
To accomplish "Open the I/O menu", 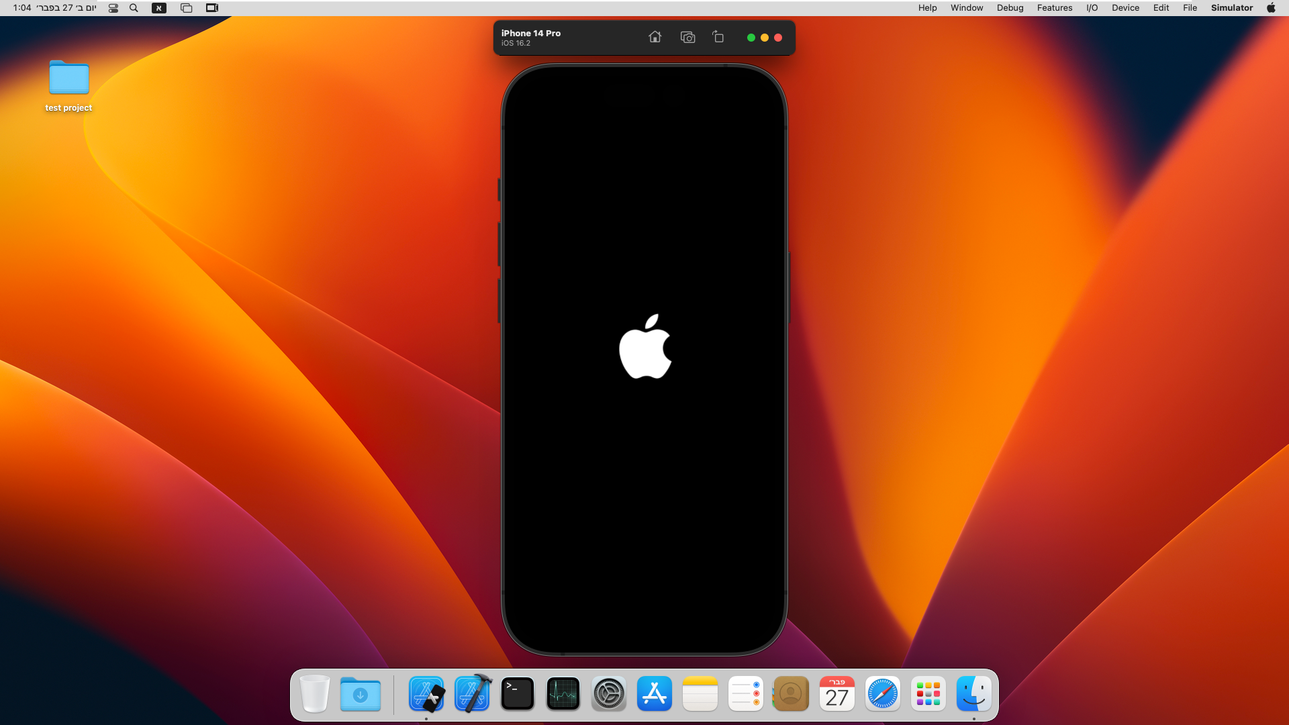I will pyautogui.click(x=1092, y=8).
